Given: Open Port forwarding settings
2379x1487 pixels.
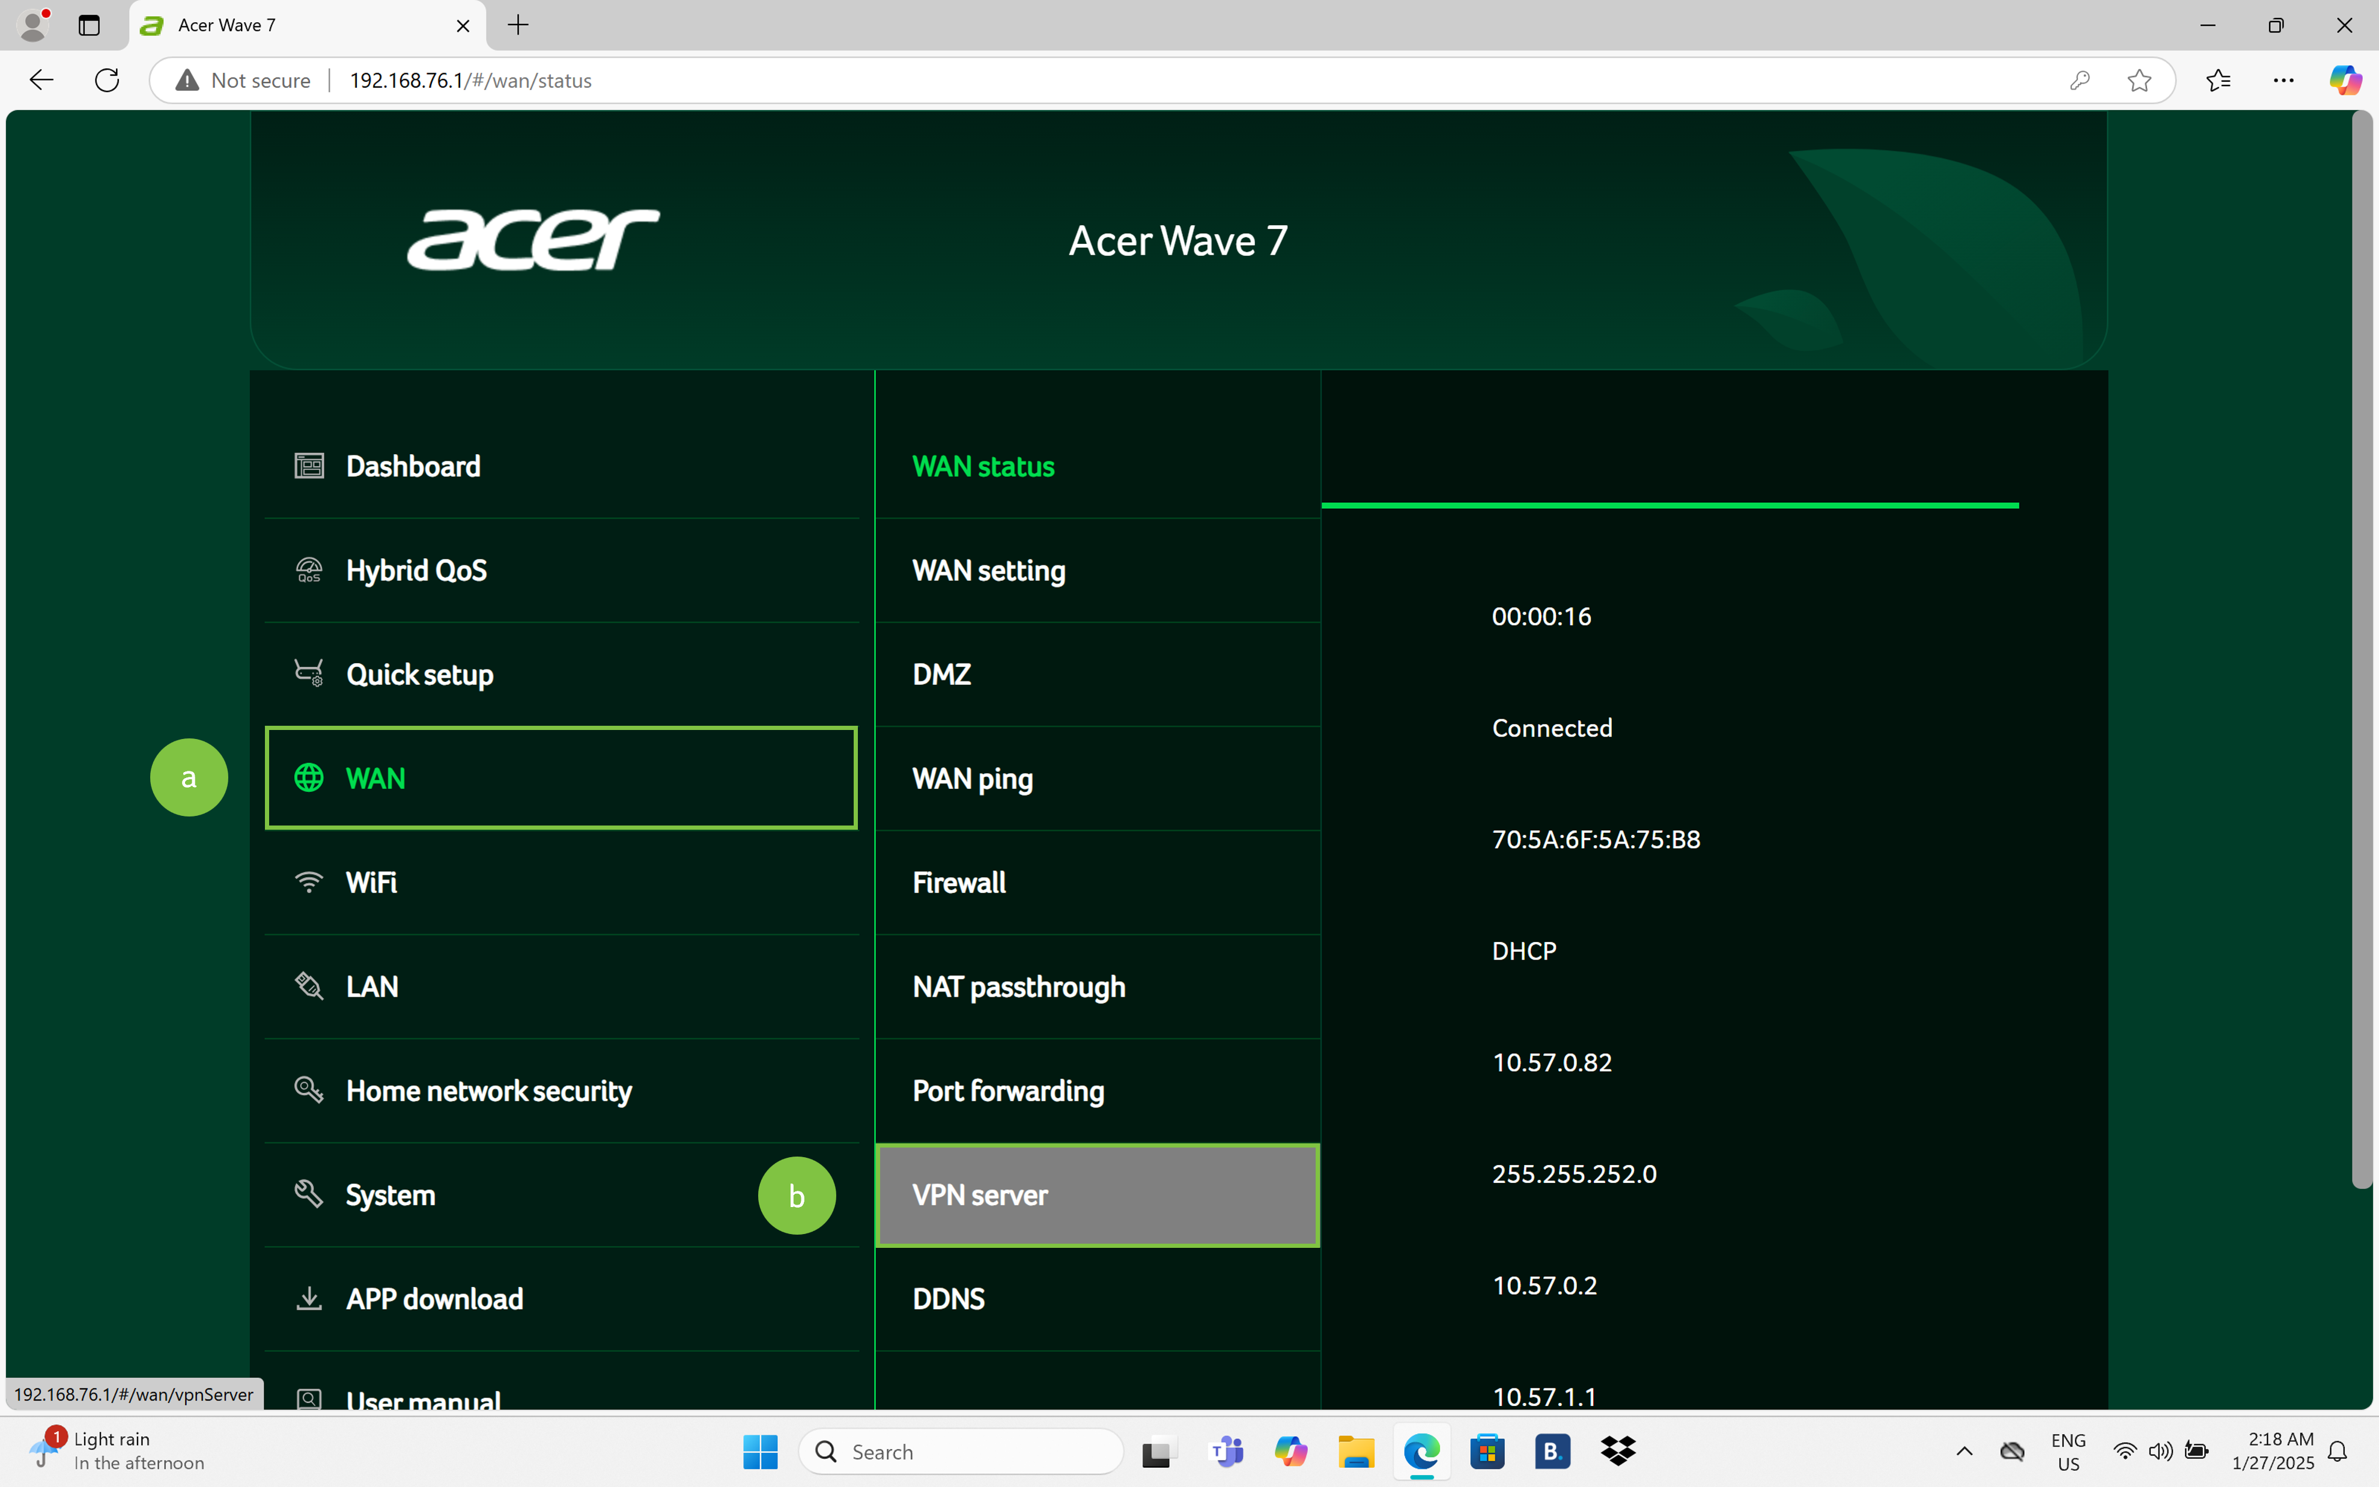Looking at the screenshot, I should pyautogui.click(x=1007, y=1090).
